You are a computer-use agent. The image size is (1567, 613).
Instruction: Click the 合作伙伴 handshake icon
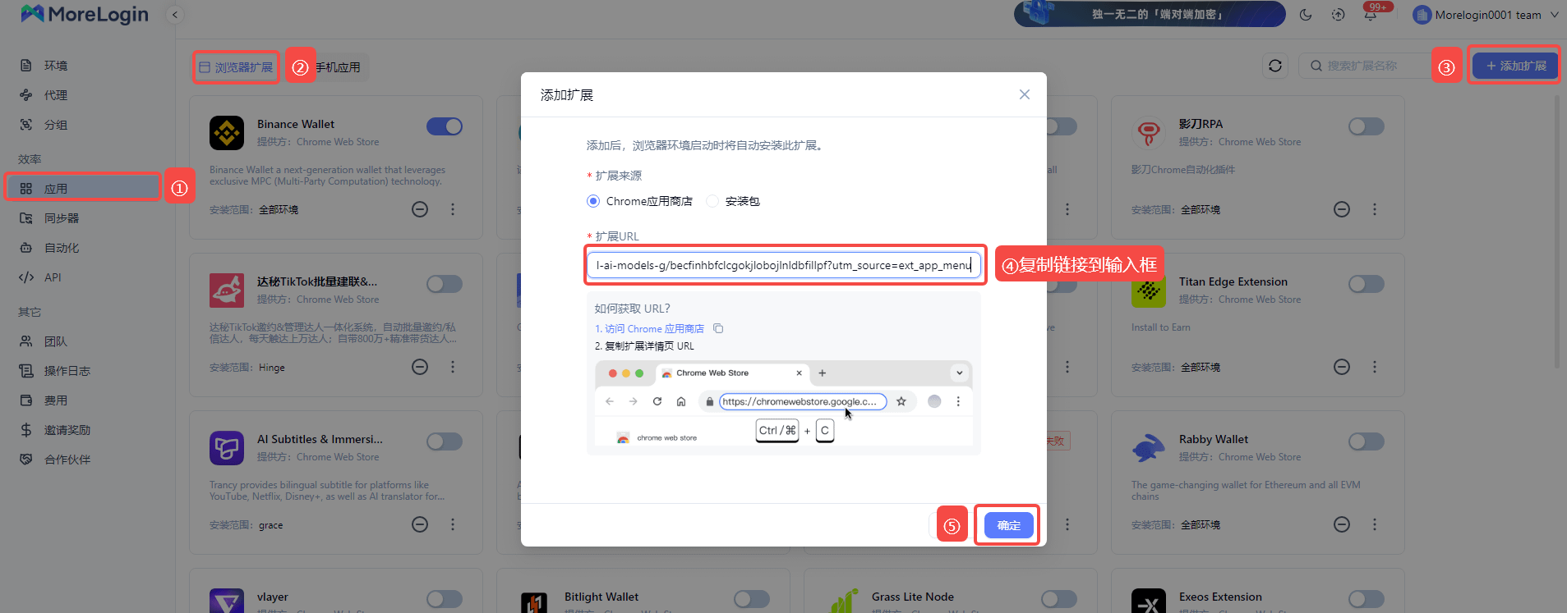click(26, 460)
